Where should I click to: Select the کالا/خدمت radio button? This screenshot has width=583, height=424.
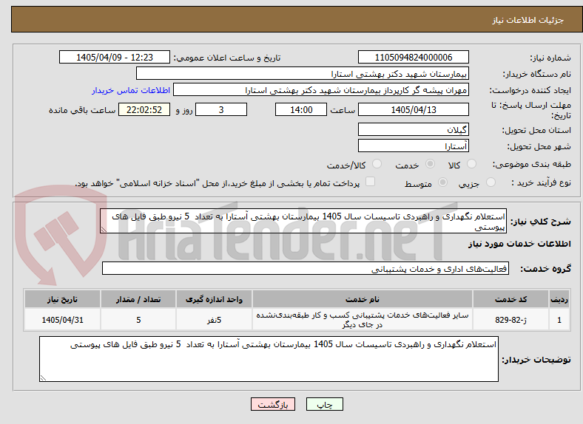[377, 164]
